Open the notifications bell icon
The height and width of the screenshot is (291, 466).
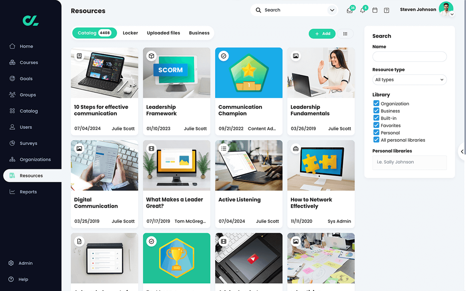coord(362,10)
